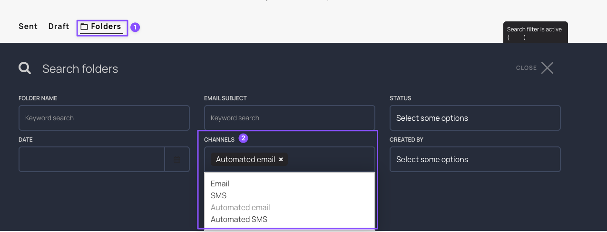607x232 pixels.
Task: Click inside the Date input box
Action: click(91, 159)
